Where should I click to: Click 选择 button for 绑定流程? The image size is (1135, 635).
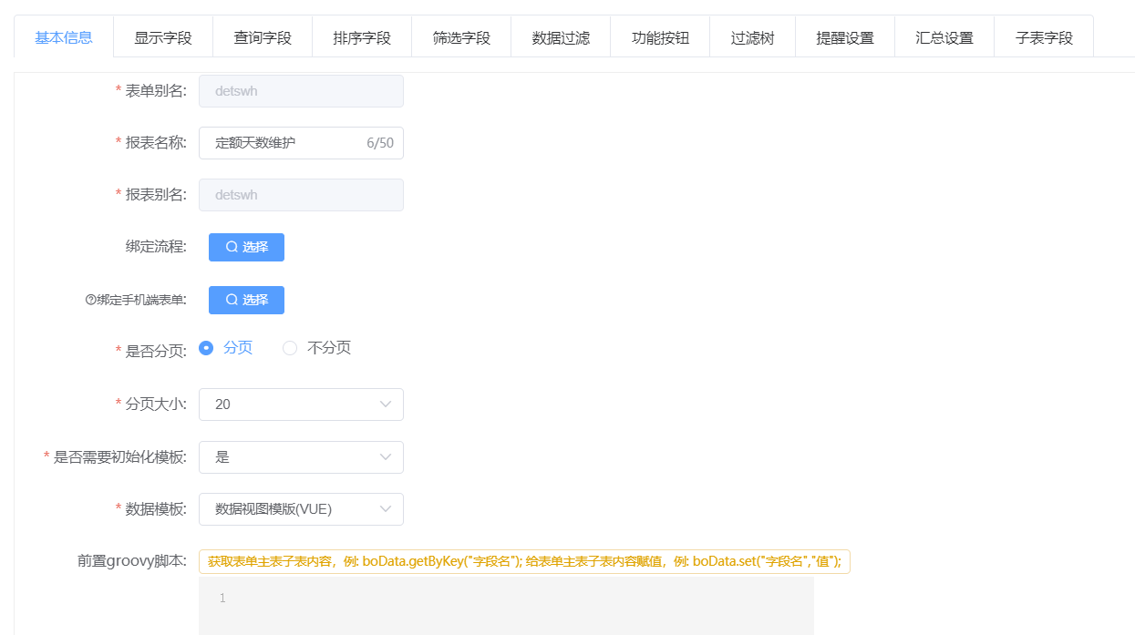pyautogui.click(x=246, y=247)
